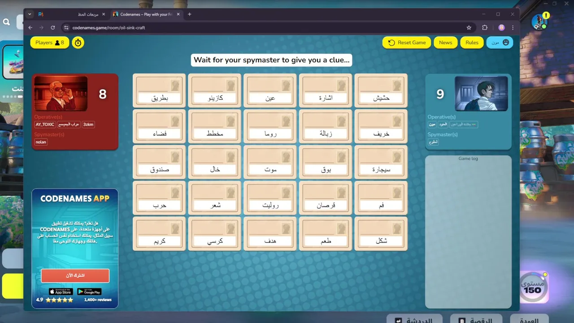Select the طعم card
The image size is (574, 323).
coord(326,234)
